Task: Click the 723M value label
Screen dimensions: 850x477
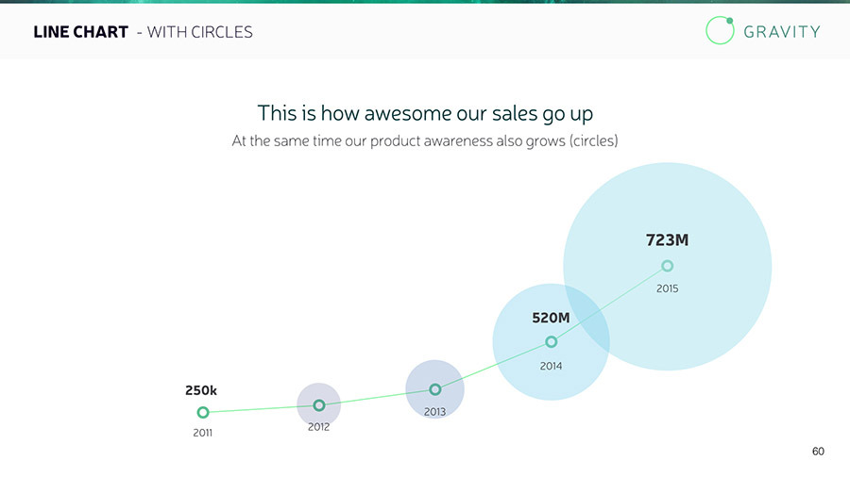Action: pyautogui.click(x=667, y=240)
